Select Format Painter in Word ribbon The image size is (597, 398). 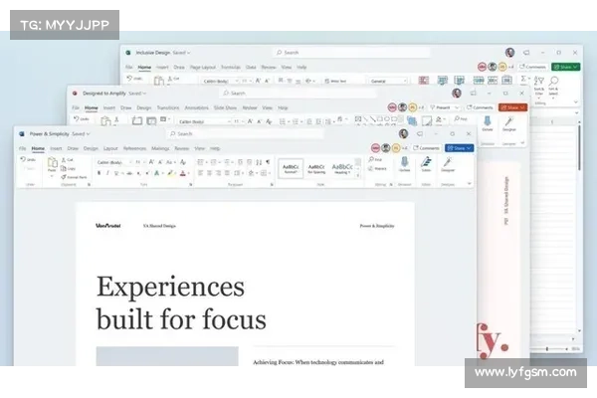[74, 177]
